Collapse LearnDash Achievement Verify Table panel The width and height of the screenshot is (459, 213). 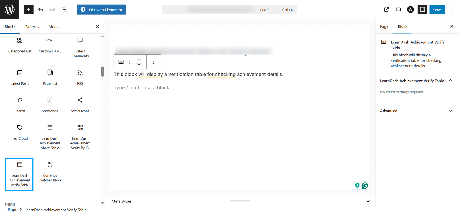click(417, 81)
